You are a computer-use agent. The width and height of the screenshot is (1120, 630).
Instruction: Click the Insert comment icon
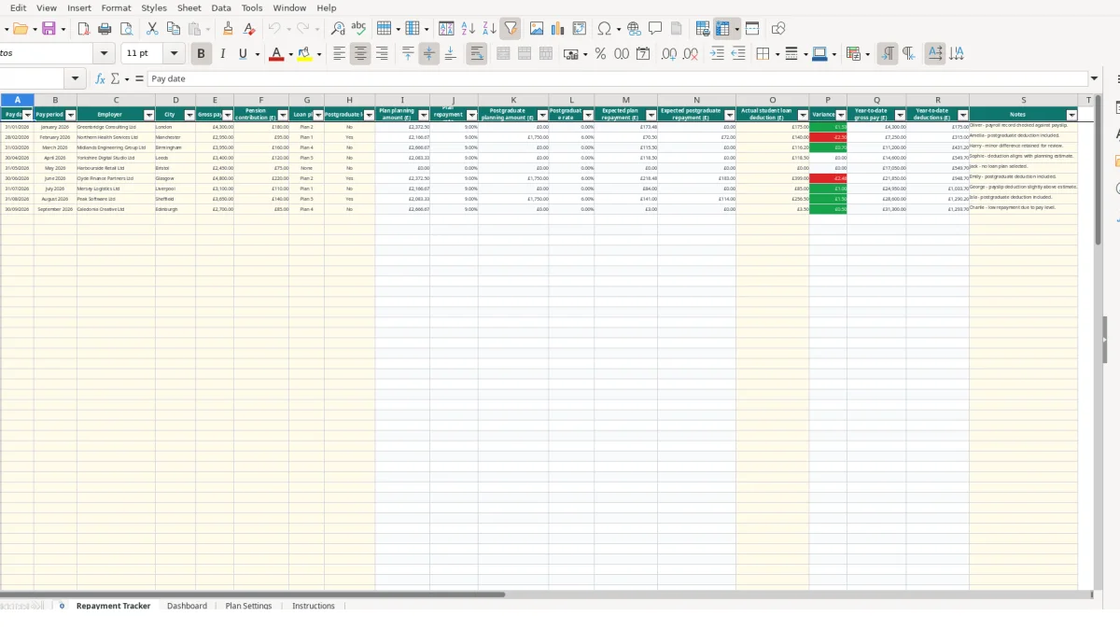point(655,29)
